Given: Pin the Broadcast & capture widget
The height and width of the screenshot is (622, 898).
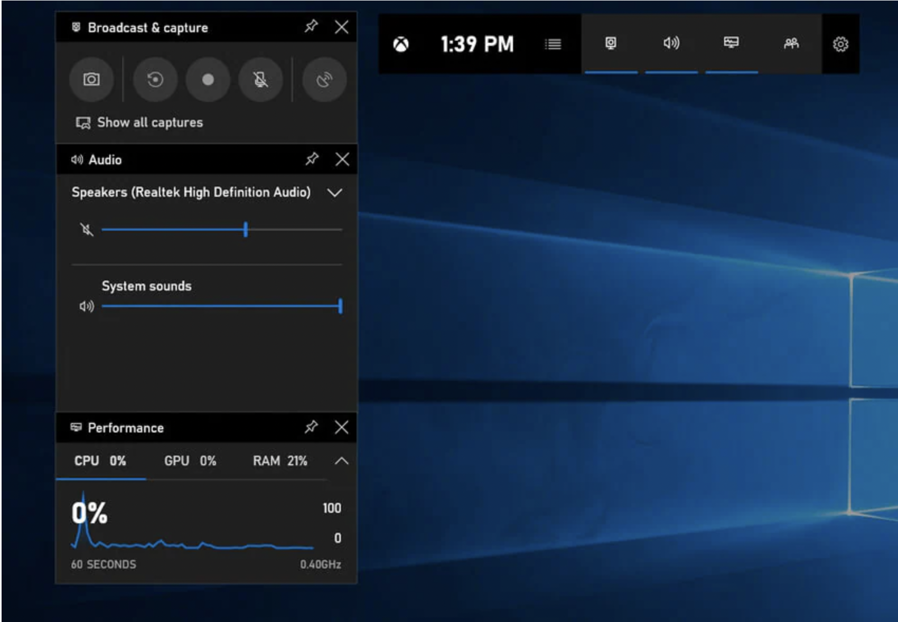Looking at the screenshot, I should [x=311, y=26].
